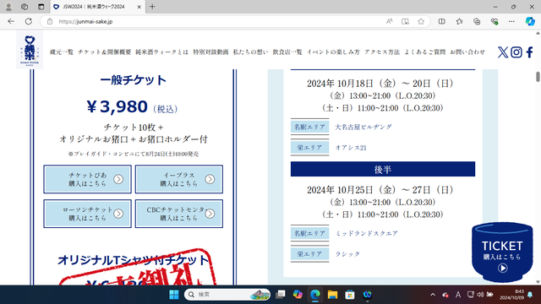Open お問い合わせ navigation item
Viewport: 541px width, 304px height.
pyautogui.click(x=467, y=52)
